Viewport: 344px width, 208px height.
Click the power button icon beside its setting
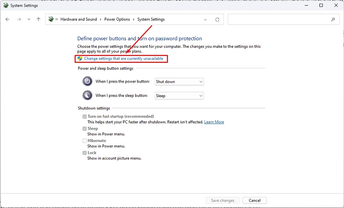[x=87, y=81]
